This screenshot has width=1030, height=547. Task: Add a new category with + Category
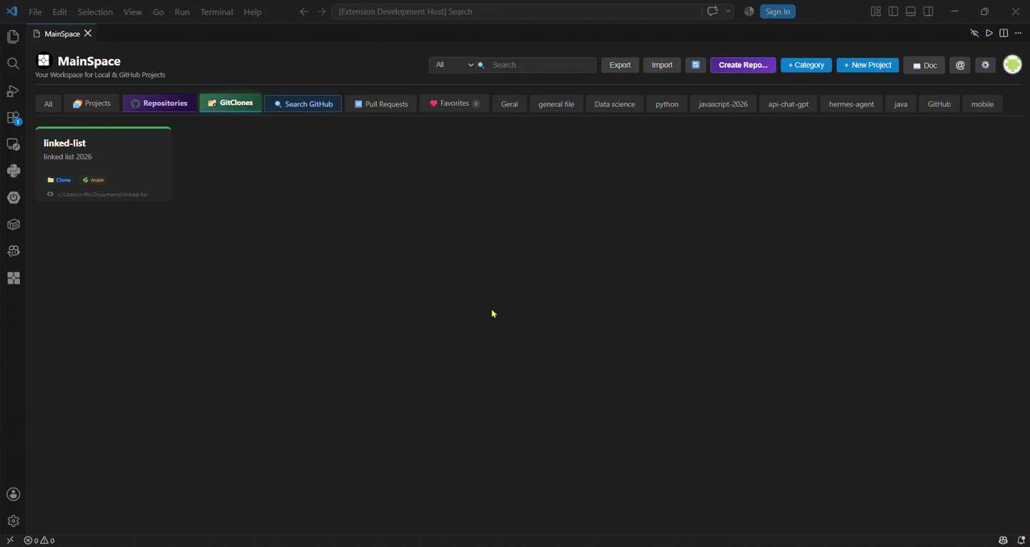(x=806, y=65)
